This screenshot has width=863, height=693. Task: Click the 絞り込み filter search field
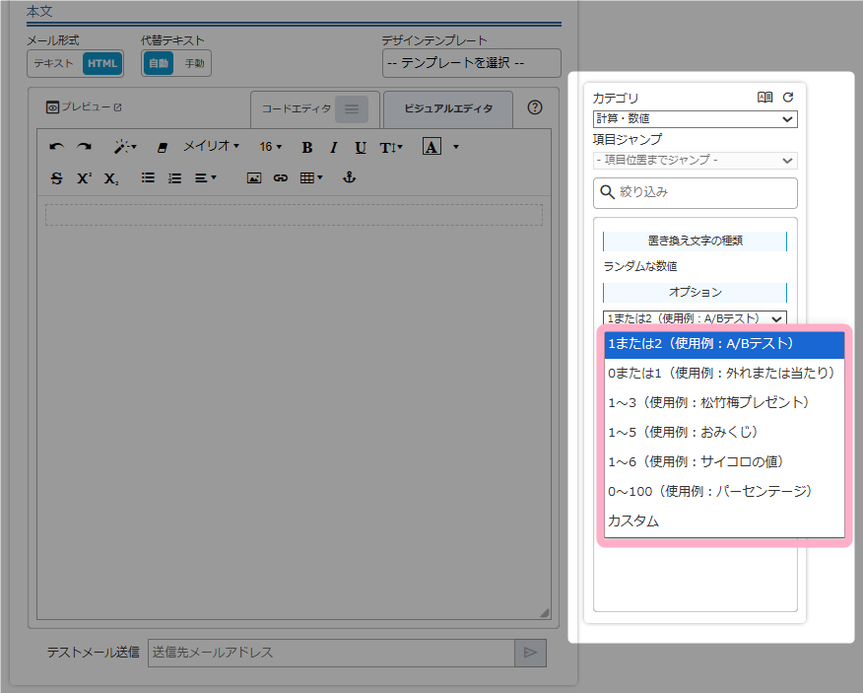click(696, 193)
